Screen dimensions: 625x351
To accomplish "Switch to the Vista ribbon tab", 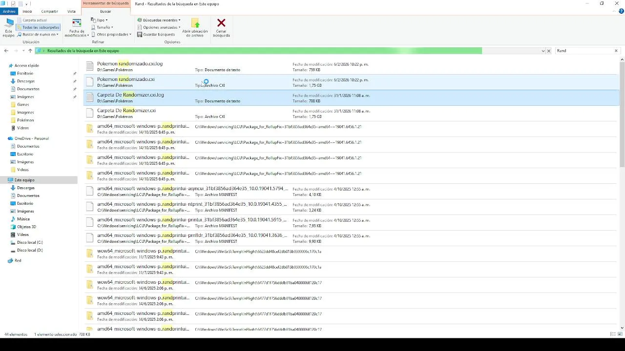I will (x=71, y=11).
